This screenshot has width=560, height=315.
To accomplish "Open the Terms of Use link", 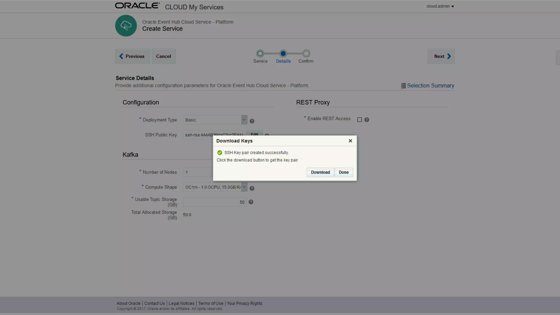I will [x=211, y=303].
